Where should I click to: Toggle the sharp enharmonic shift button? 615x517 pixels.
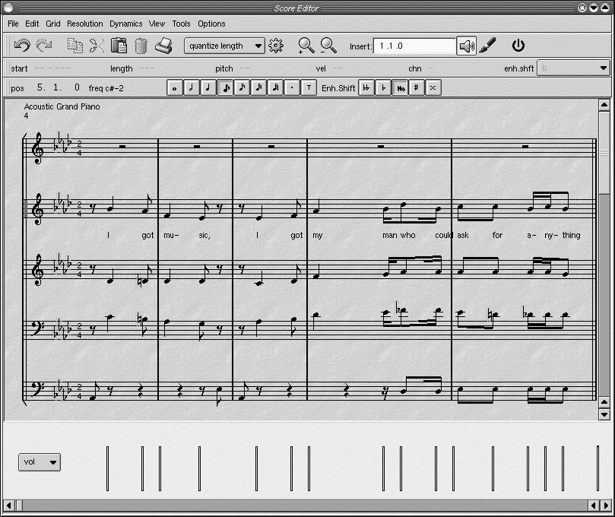tap(417, 87)
